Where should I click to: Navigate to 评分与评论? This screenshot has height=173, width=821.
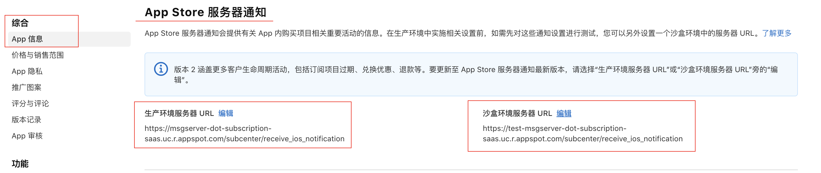[30, 104]
